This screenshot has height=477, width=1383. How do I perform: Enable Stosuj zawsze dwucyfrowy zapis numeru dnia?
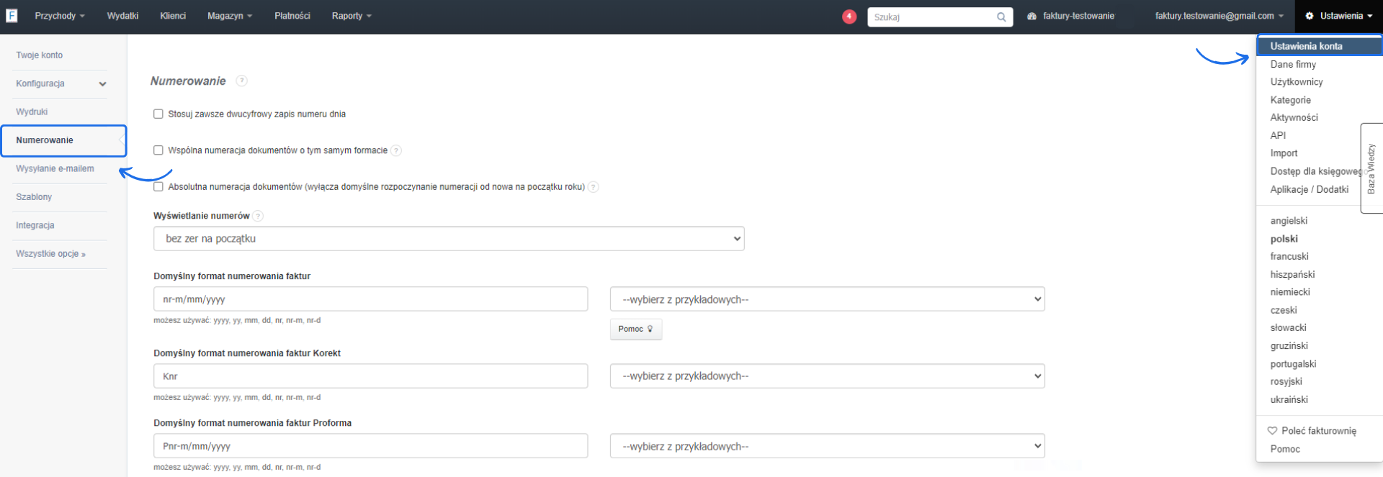[x=158, y=114]
